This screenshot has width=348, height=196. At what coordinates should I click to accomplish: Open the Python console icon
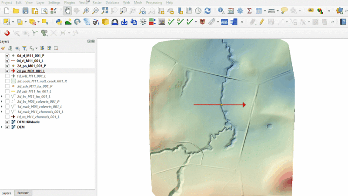click(59, 21)
